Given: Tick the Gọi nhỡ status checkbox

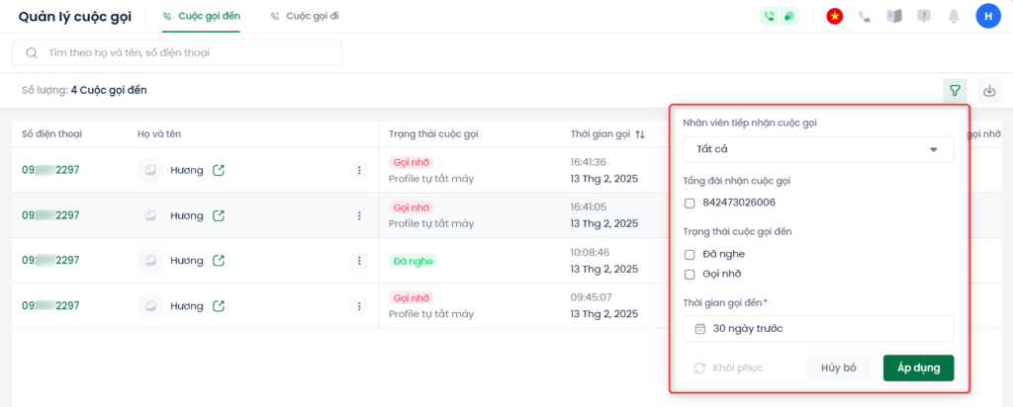Looking at the screenshot, I should 690,274.
